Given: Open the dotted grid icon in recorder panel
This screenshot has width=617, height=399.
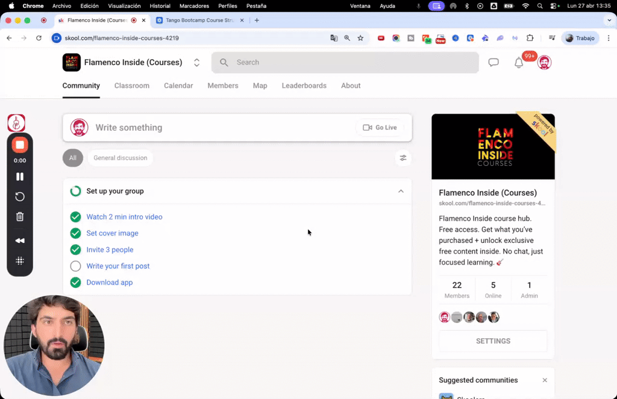Looking at the screenshot, I should [20, 260].
